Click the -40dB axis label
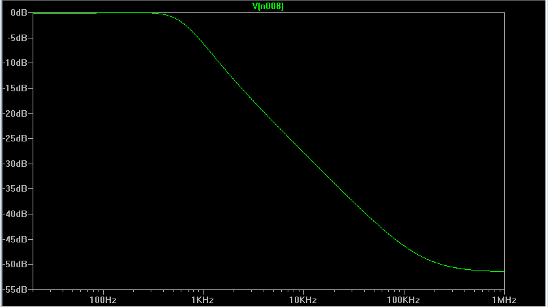Screen dimensions: 548x307 pyautogui.click(x=15, y=214)
